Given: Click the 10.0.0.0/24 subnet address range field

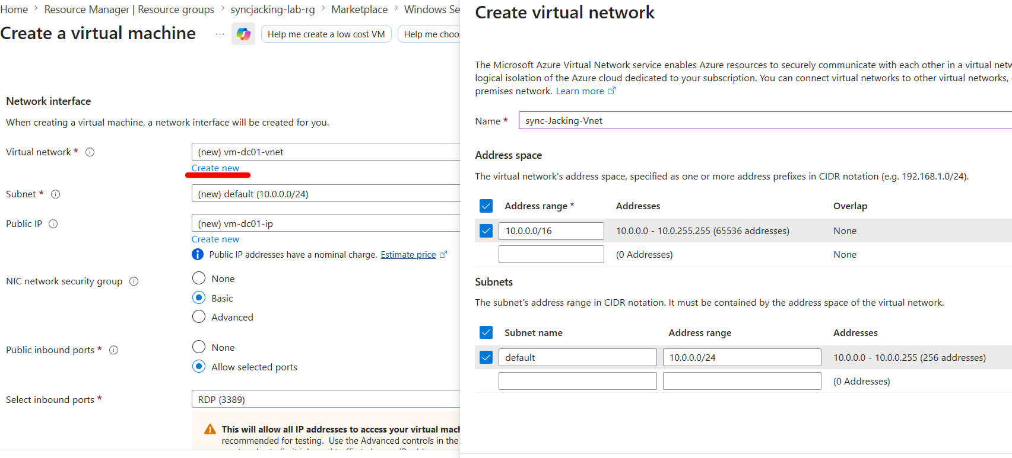Looking at the screenshot, I should point(742,358).
